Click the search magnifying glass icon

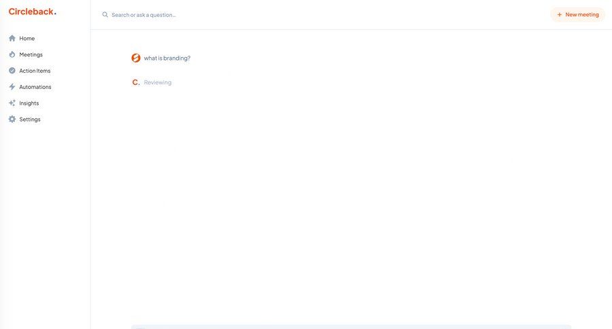pos(105,14)
